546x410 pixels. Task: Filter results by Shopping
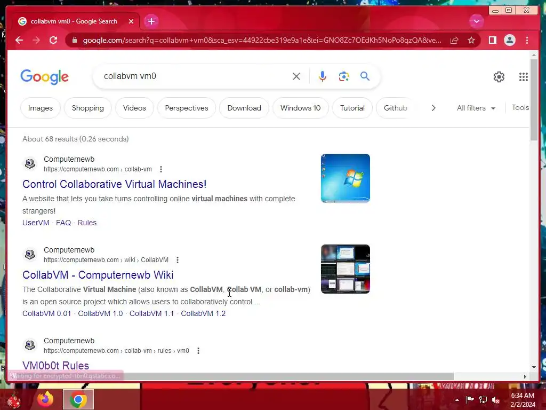pos(88,108)
